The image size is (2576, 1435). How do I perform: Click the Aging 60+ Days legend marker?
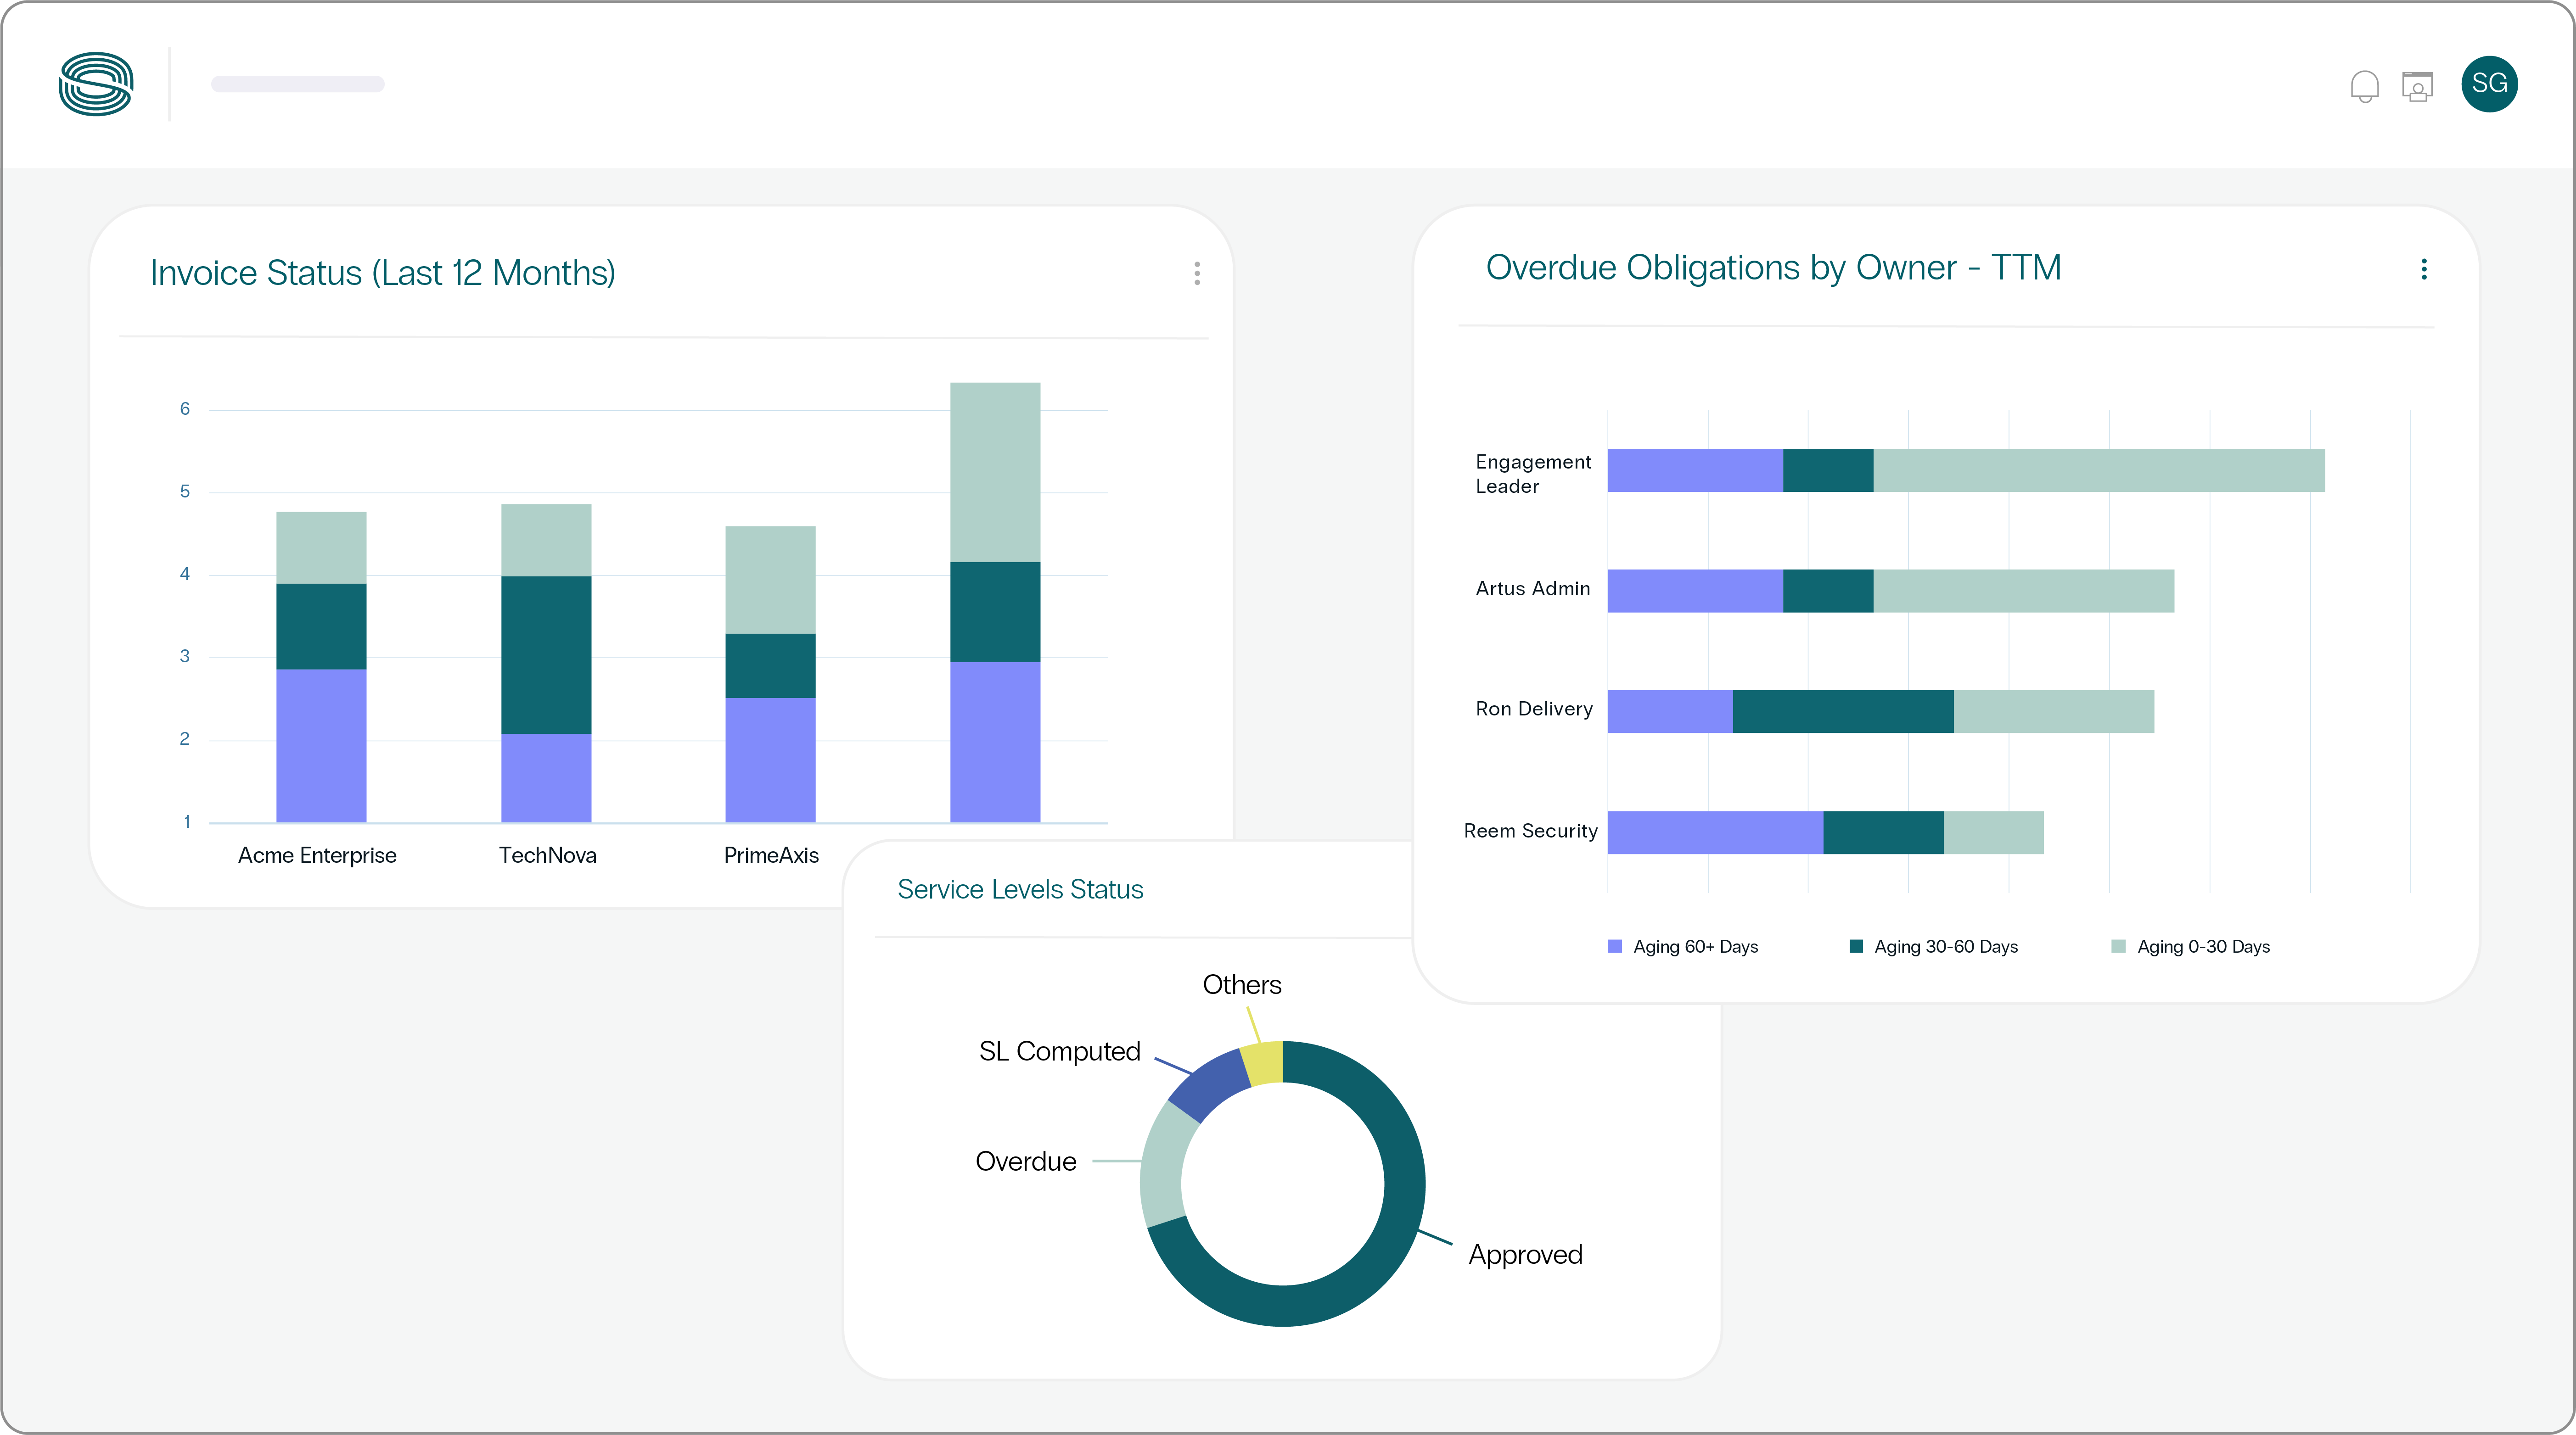point(1614,946)
